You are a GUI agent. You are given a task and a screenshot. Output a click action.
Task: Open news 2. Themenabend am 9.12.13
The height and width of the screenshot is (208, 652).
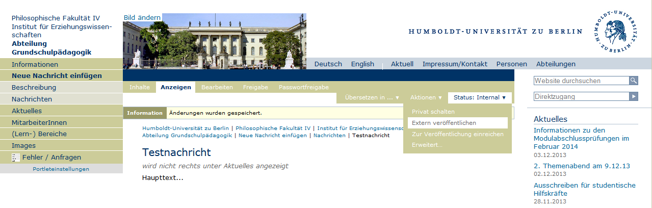click(582, 166)
